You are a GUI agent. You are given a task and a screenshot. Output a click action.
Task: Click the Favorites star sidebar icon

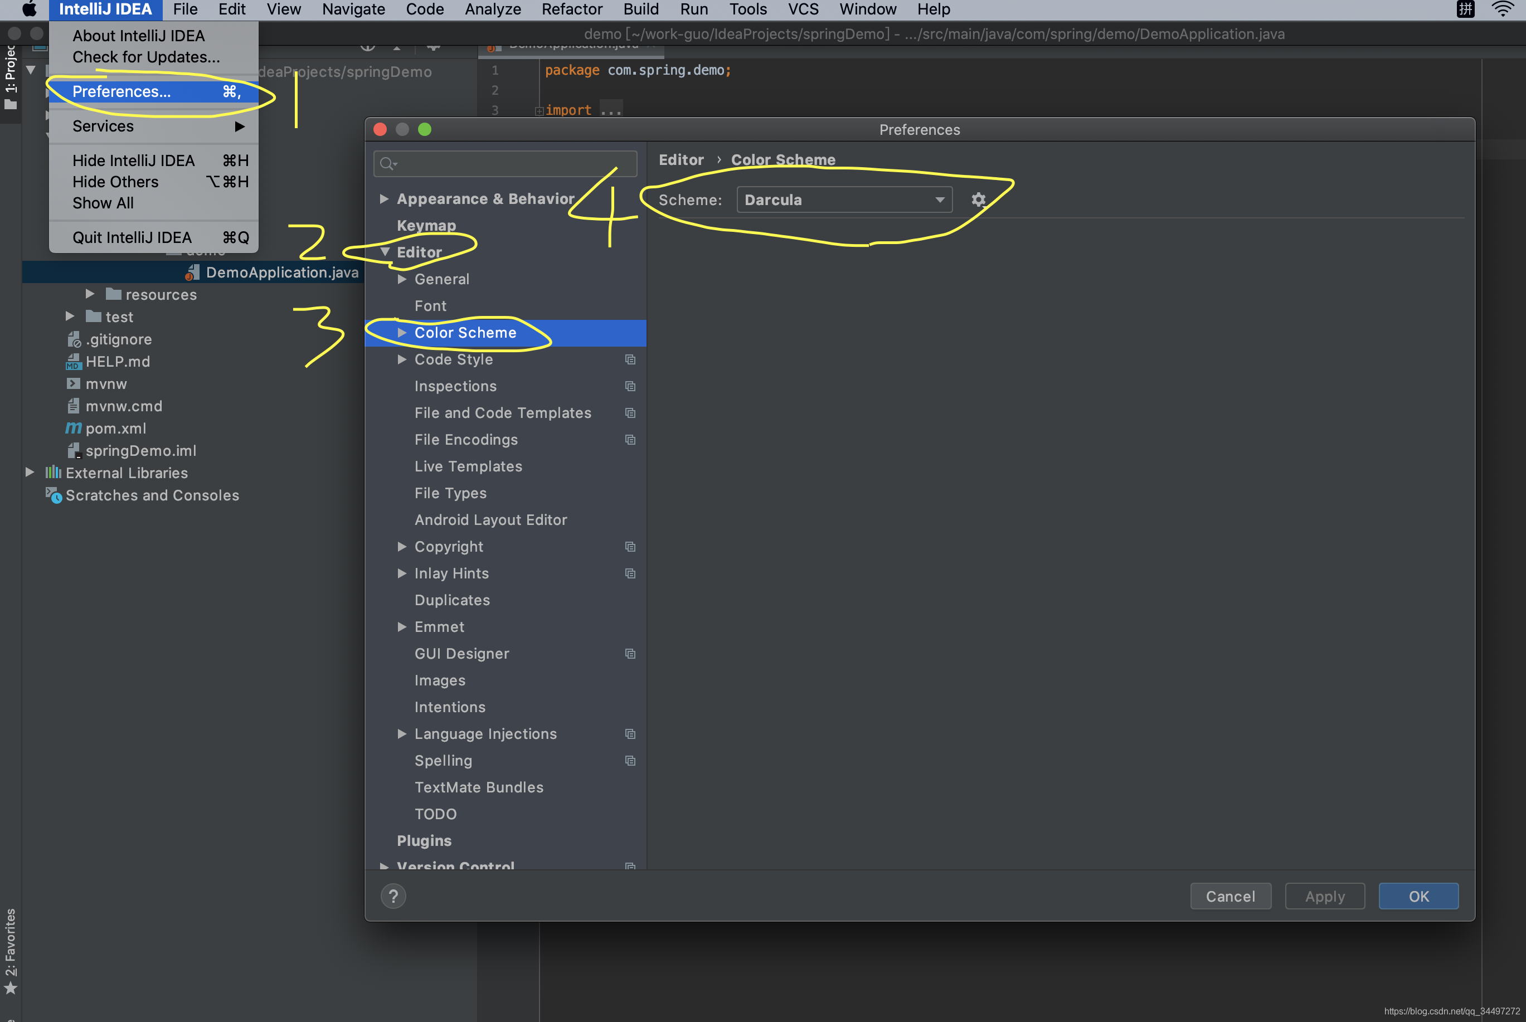coord(11,988)
